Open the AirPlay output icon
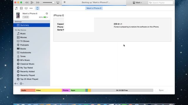 [58, 3]
